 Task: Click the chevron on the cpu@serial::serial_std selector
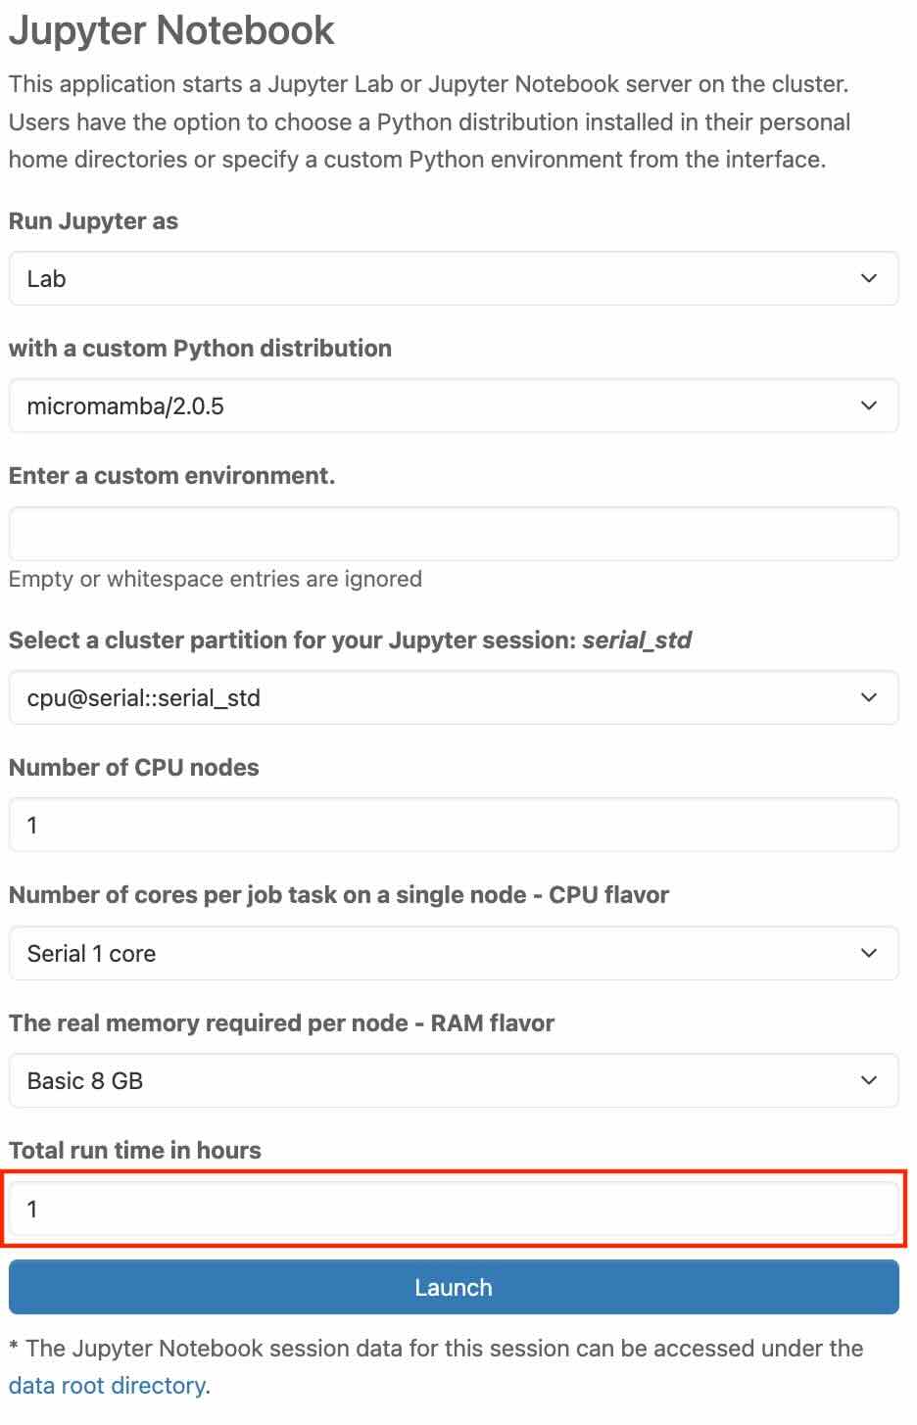pos(868,698)
